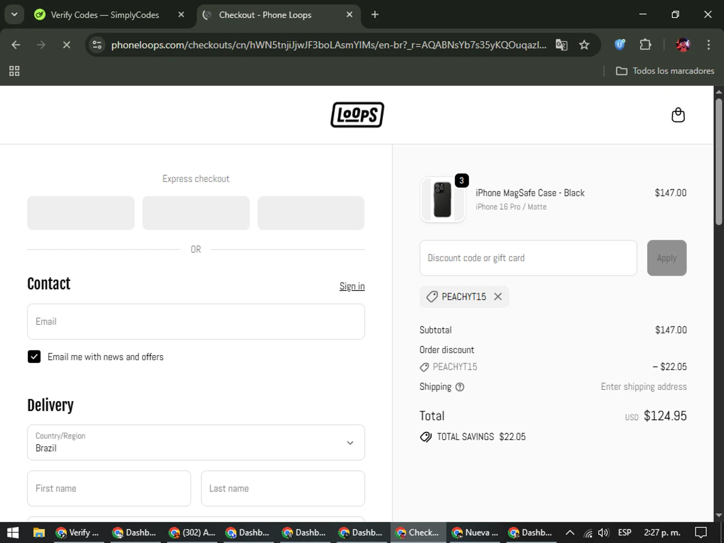Viewport: 724px width, 543px height.
Task: Open File Explorer from the taskbar
Action: [x=39, y=532]
